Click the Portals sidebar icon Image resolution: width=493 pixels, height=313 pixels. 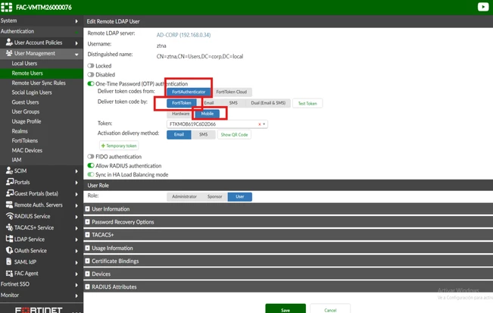click(9, 182)
